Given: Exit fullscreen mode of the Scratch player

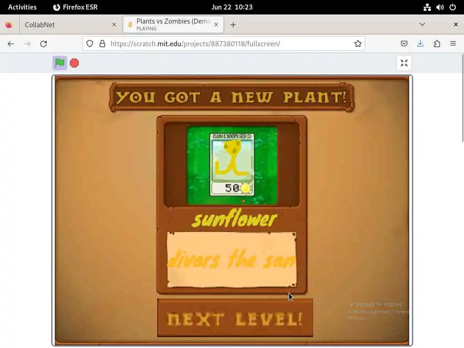Looking at the screenshot, I should click(x=404, y=63).
